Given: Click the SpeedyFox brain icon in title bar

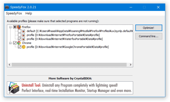Looking at the screenshot, I should [7, 7].
